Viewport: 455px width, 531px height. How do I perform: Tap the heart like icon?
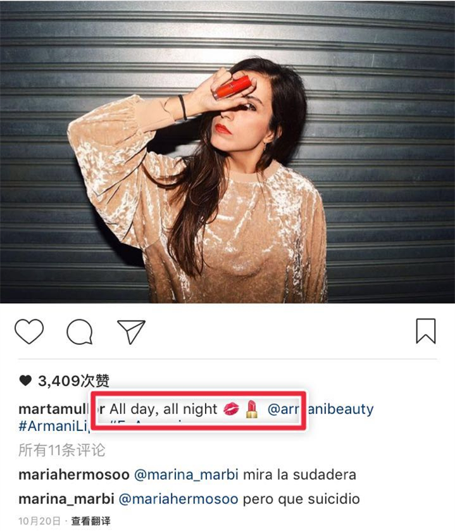pyautogui.click(x=29, y=331)
